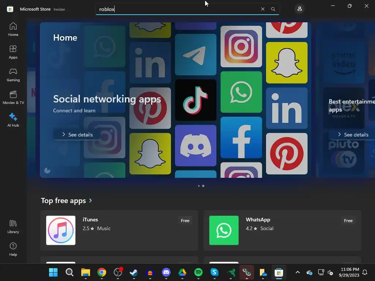375x281 pixels.
Task: Expand Top free apps list
Action: point(90,201)
